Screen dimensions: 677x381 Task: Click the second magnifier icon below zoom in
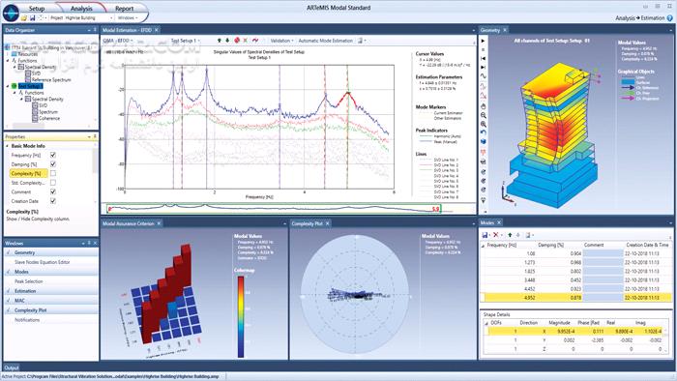(484, 125)
